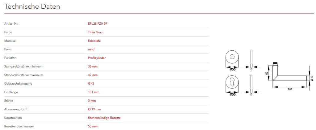Click the Rosettendurchmesser row label
316x130 pixels.
(x=20, y=126)
